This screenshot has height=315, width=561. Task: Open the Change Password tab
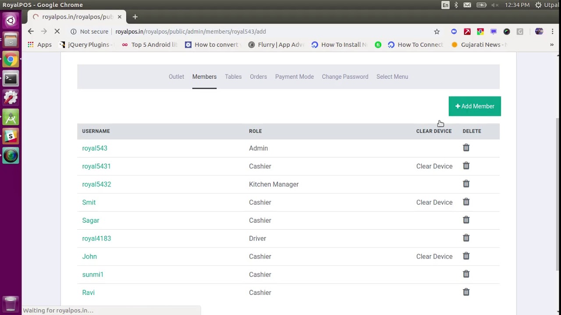click(x=345, y=77)
